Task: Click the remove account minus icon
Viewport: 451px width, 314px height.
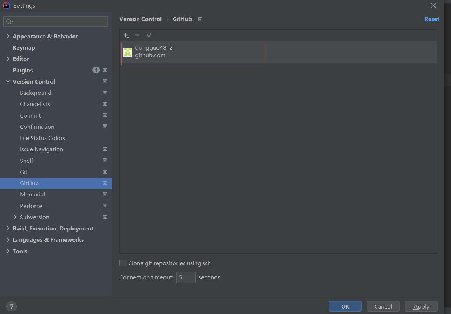Action: [137, 35]
